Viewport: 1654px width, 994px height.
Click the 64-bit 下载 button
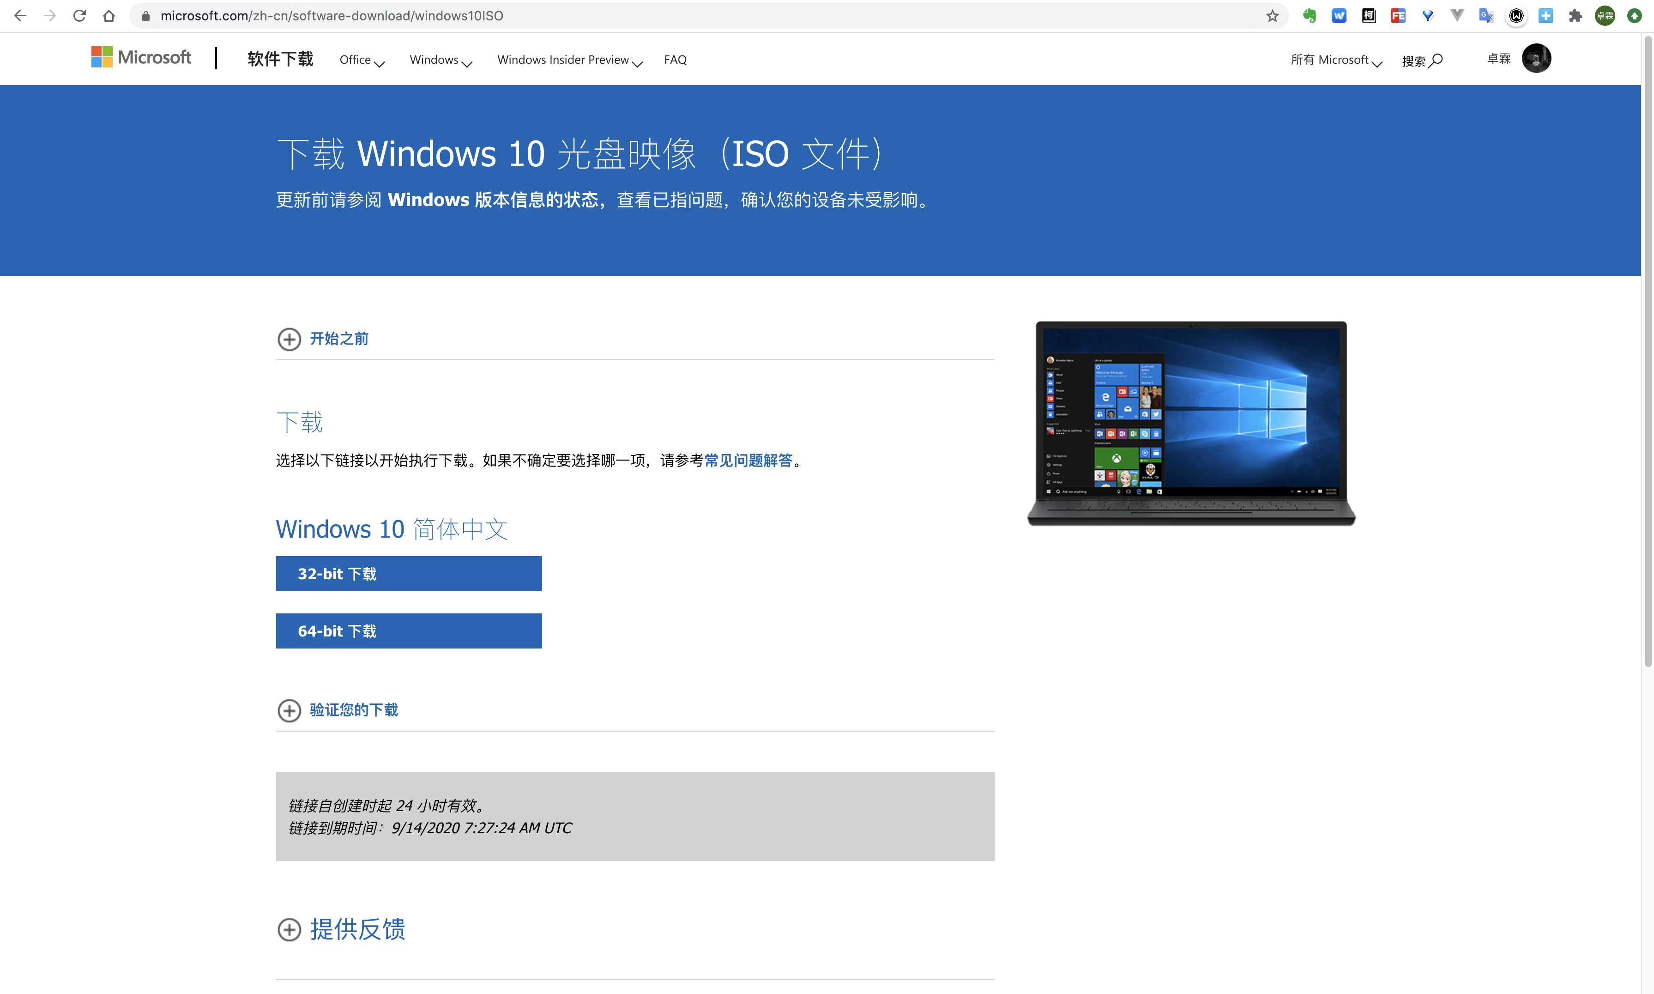(x=409, y=631)
